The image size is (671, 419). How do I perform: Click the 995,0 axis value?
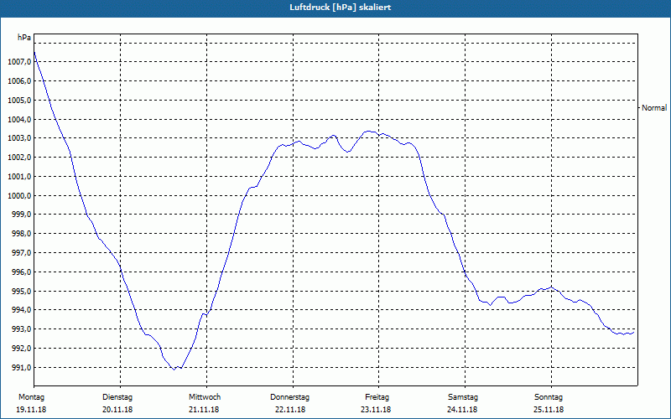click(21, 292)
